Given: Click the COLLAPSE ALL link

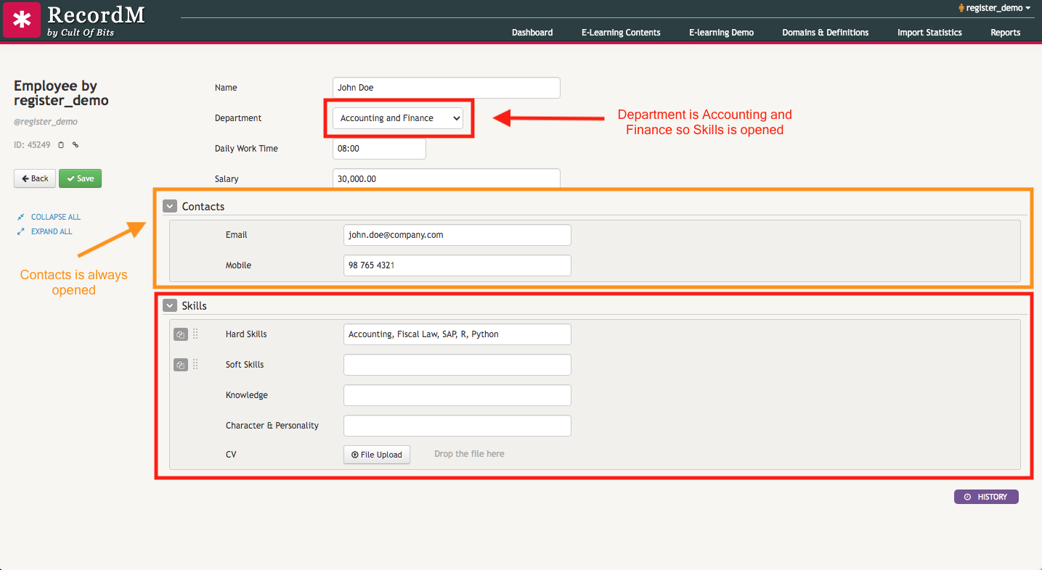Looking at the screenshot, I should click(54, 216).
